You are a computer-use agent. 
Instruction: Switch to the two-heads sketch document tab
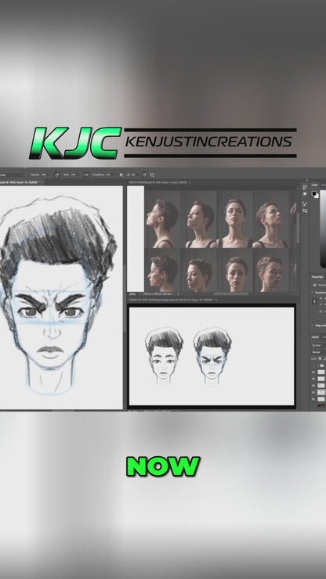(x=171, y=300)
